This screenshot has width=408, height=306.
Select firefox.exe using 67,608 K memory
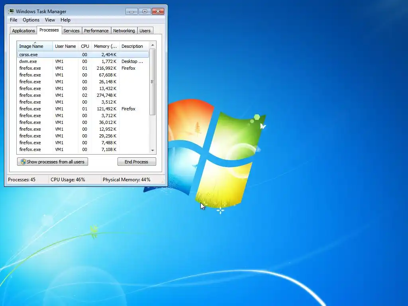click(83, 75)
